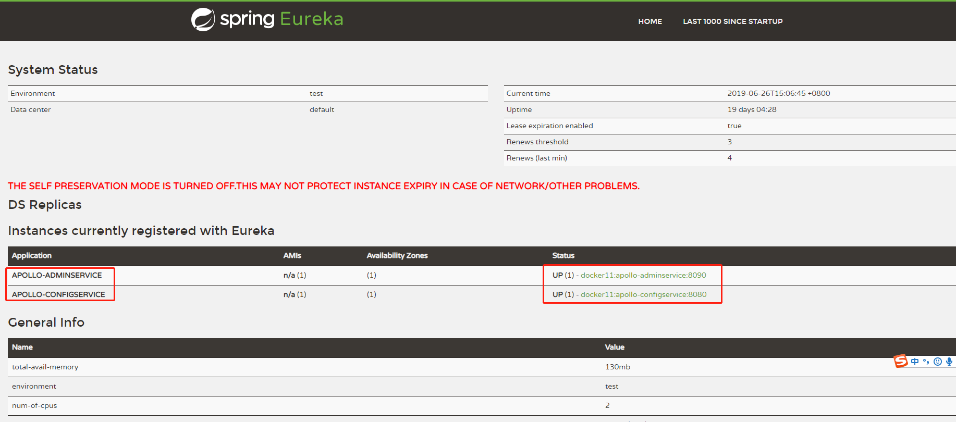Select the 130mb memory value
This screenshot has width=956, height=422.
[x=618, y=367]
